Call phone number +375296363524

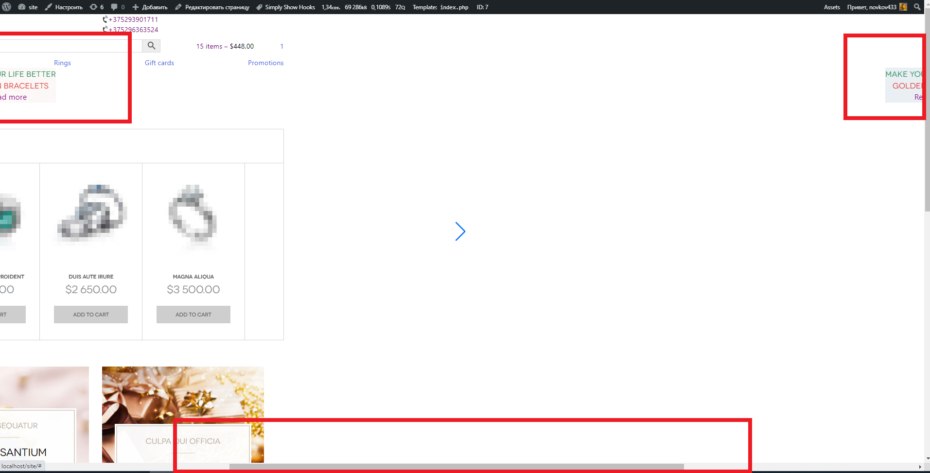(133, 30)
